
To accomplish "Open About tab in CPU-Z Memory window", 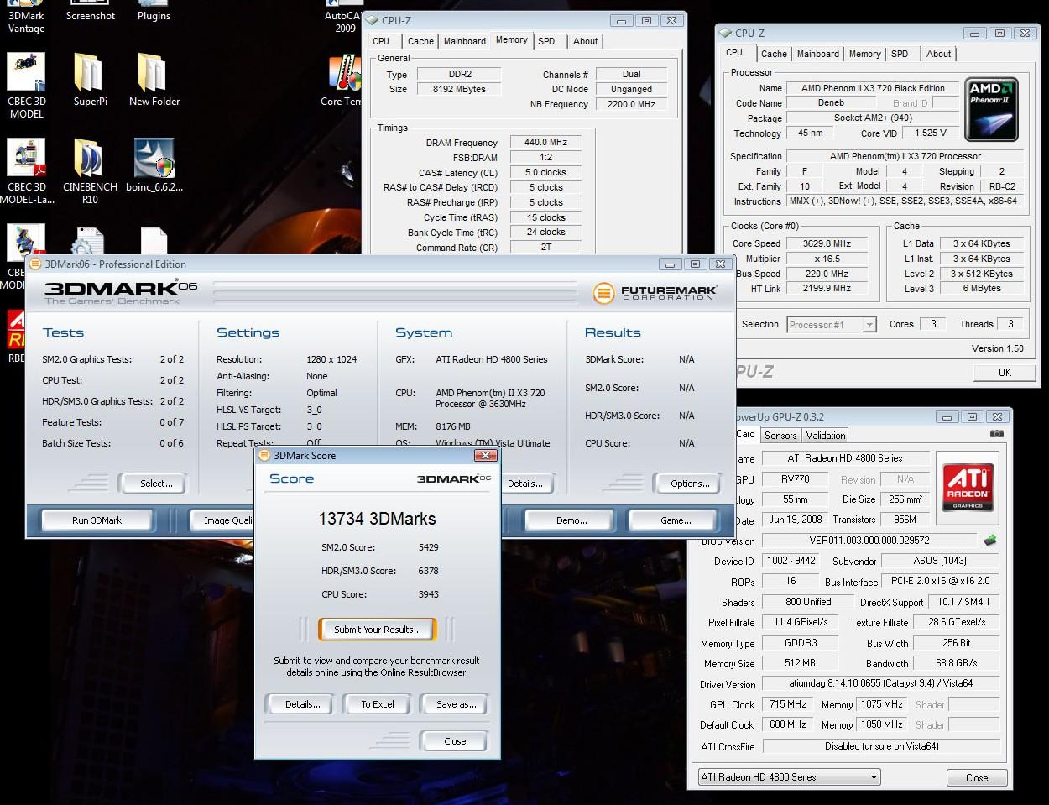I will click(x=585, y=41).
